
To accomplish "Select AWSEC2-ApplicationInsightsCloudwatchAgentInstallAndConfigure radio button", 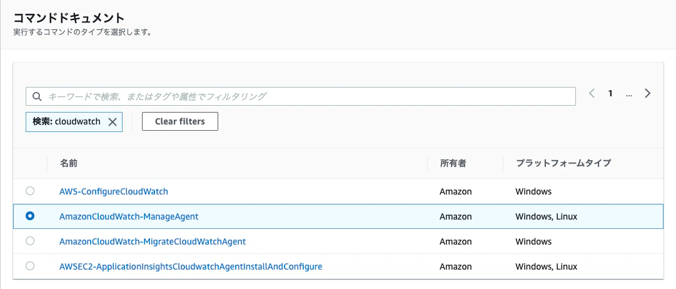I will (30, 266).
